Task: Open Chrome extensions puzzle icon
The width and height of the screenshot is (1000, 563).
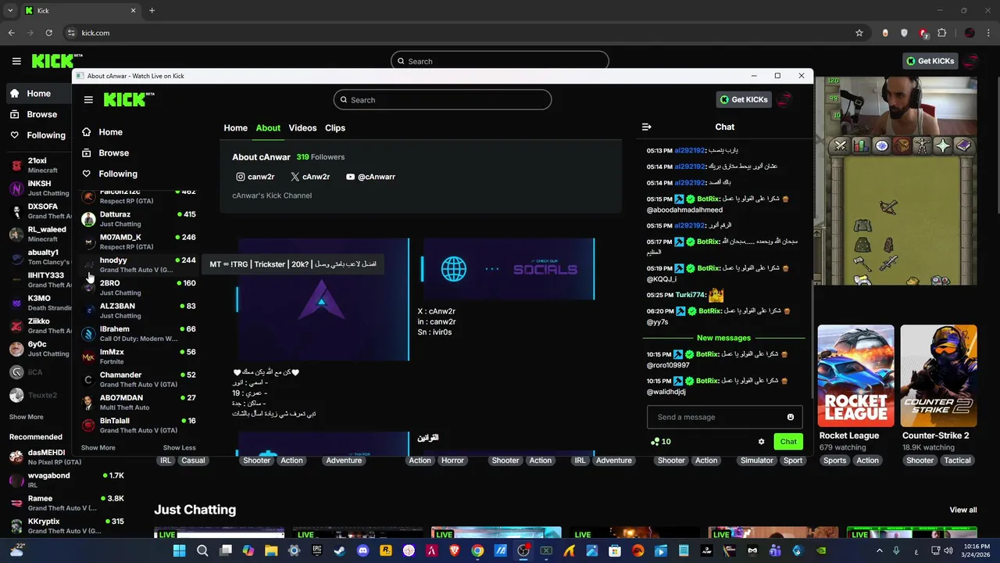Action: pos(942,33)
